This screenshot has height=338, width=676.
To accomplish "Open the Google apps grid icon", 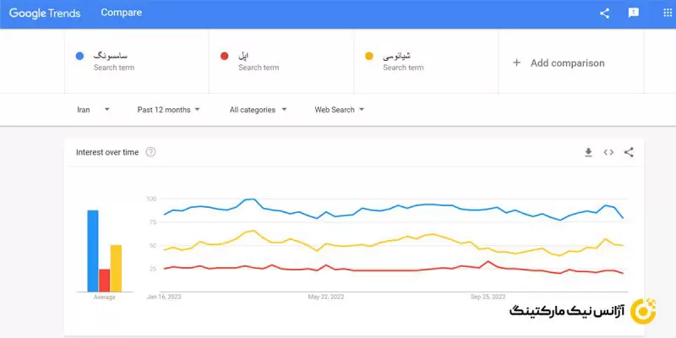I will [x=662, y=13].
